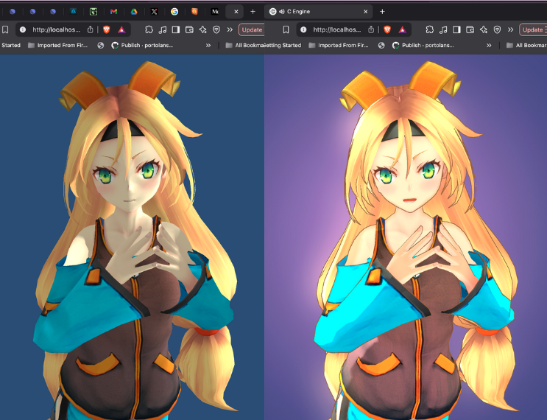Image resolution: width=547 pixels, height=420 pixels.
Task: Open media playlist music icon in left window
Action: point(163,29)
